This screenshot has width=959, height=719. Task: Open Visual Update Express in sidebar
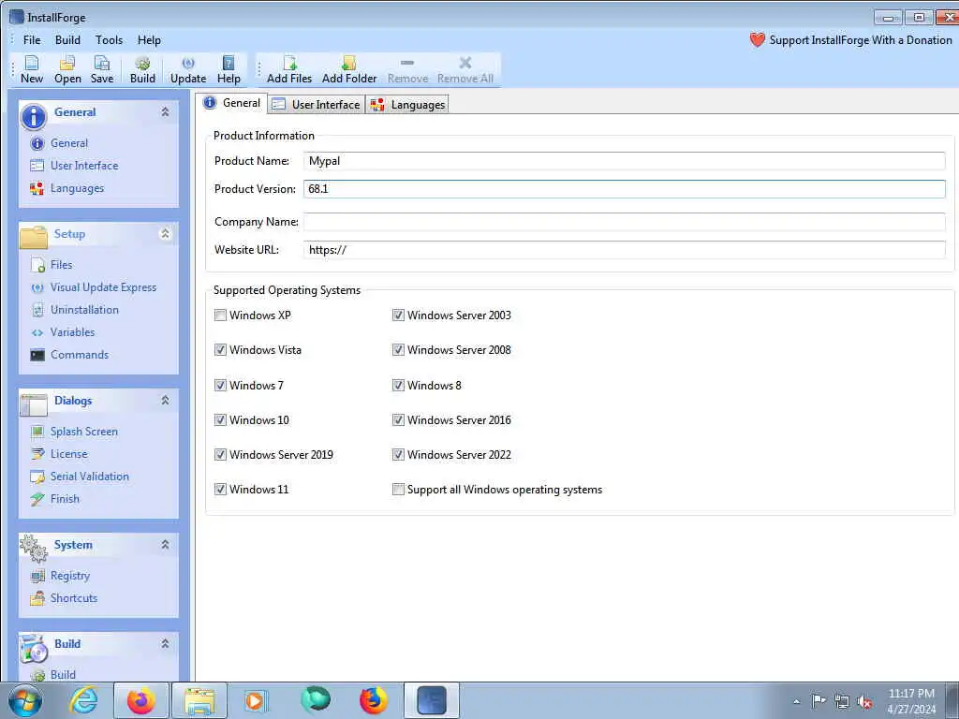click(94, 287)
